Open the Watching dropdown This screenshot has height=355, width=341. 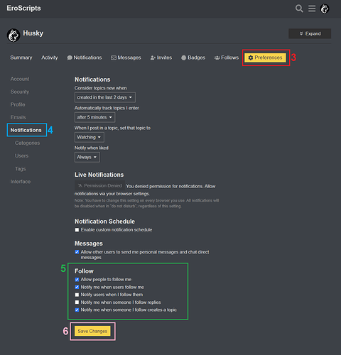pyautogui.click(x=90, y=137)
